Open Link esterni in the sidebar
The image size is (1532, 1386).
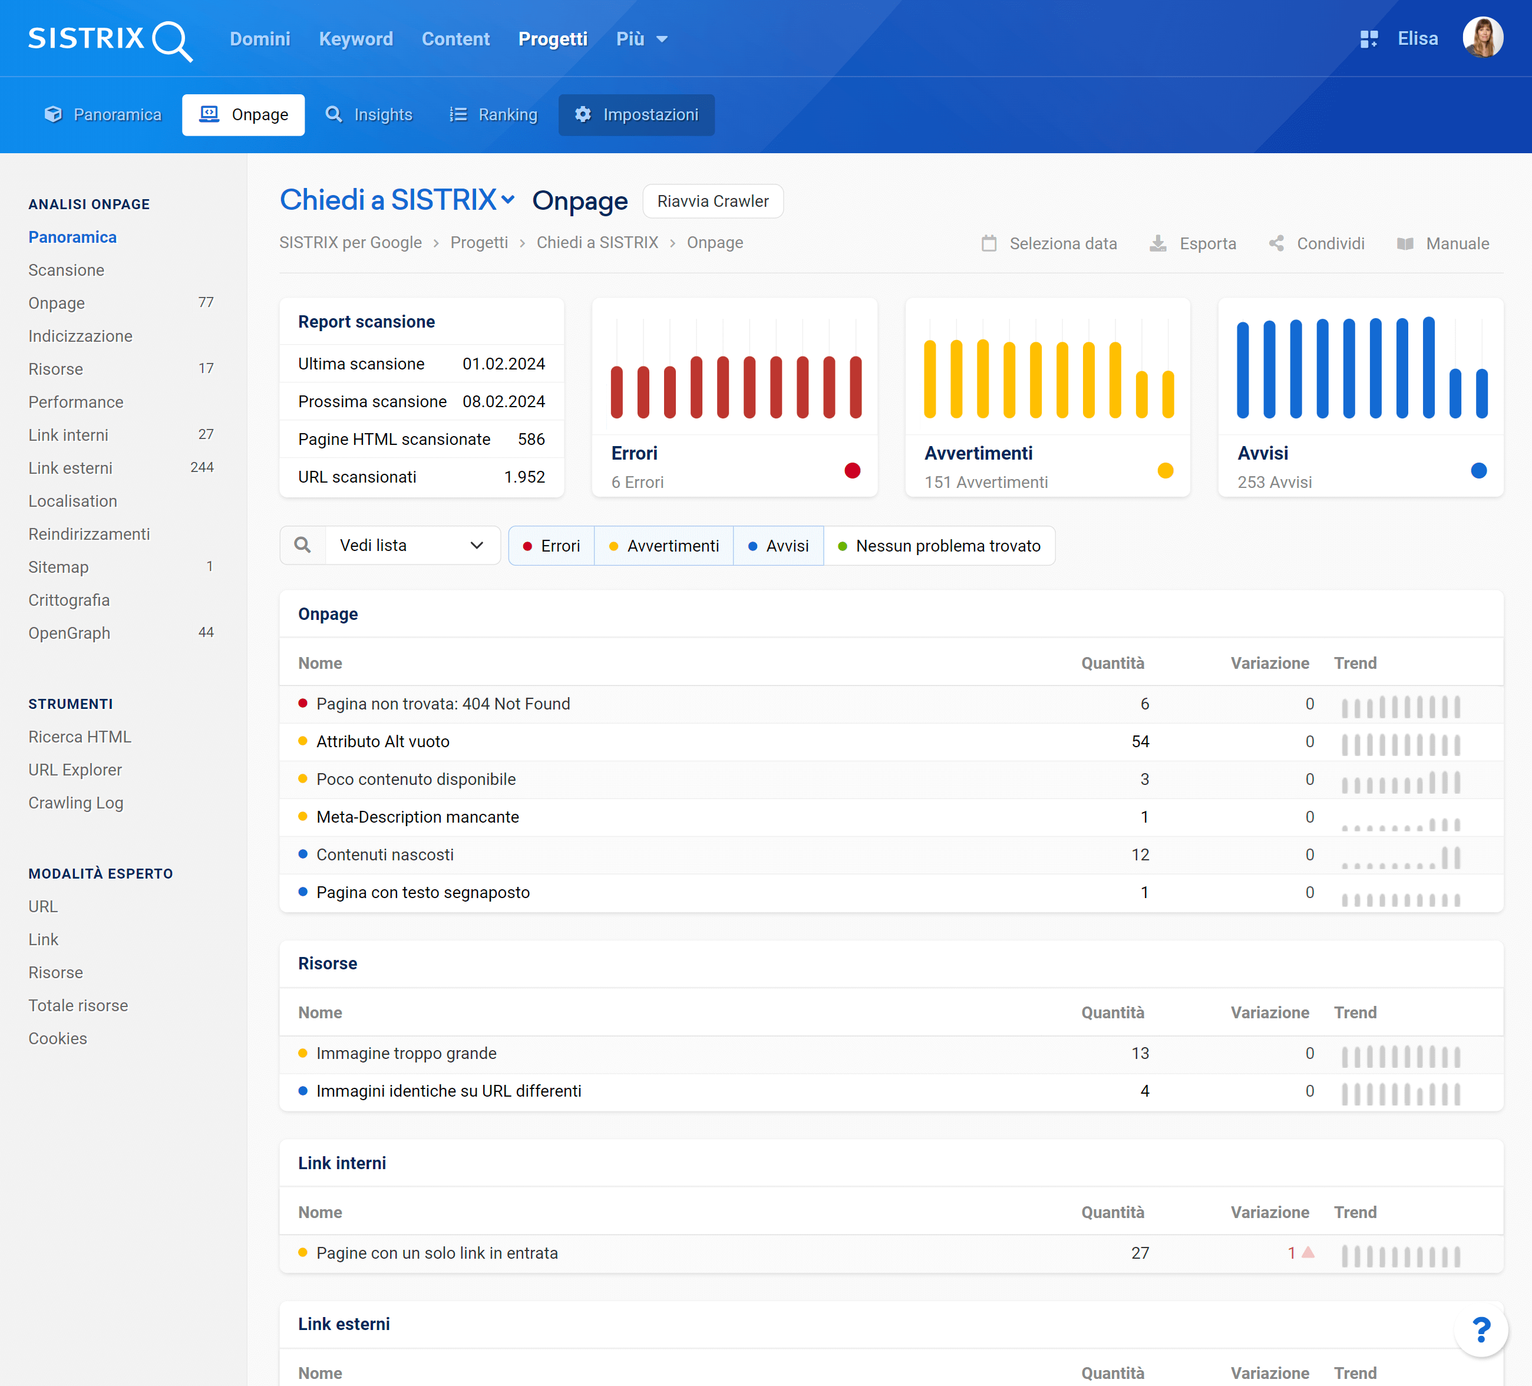[70, 468]
